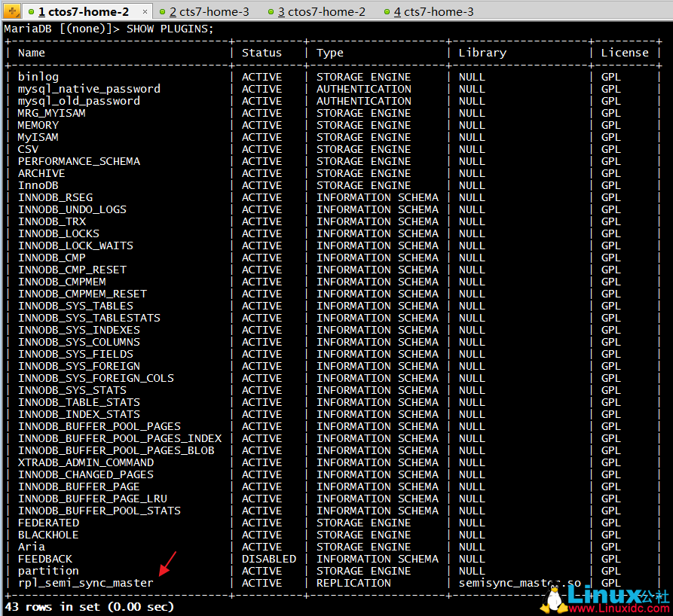673x616 pixels.
Task: Click the 43 rows in set result line
Action: [x=89, y=606]
